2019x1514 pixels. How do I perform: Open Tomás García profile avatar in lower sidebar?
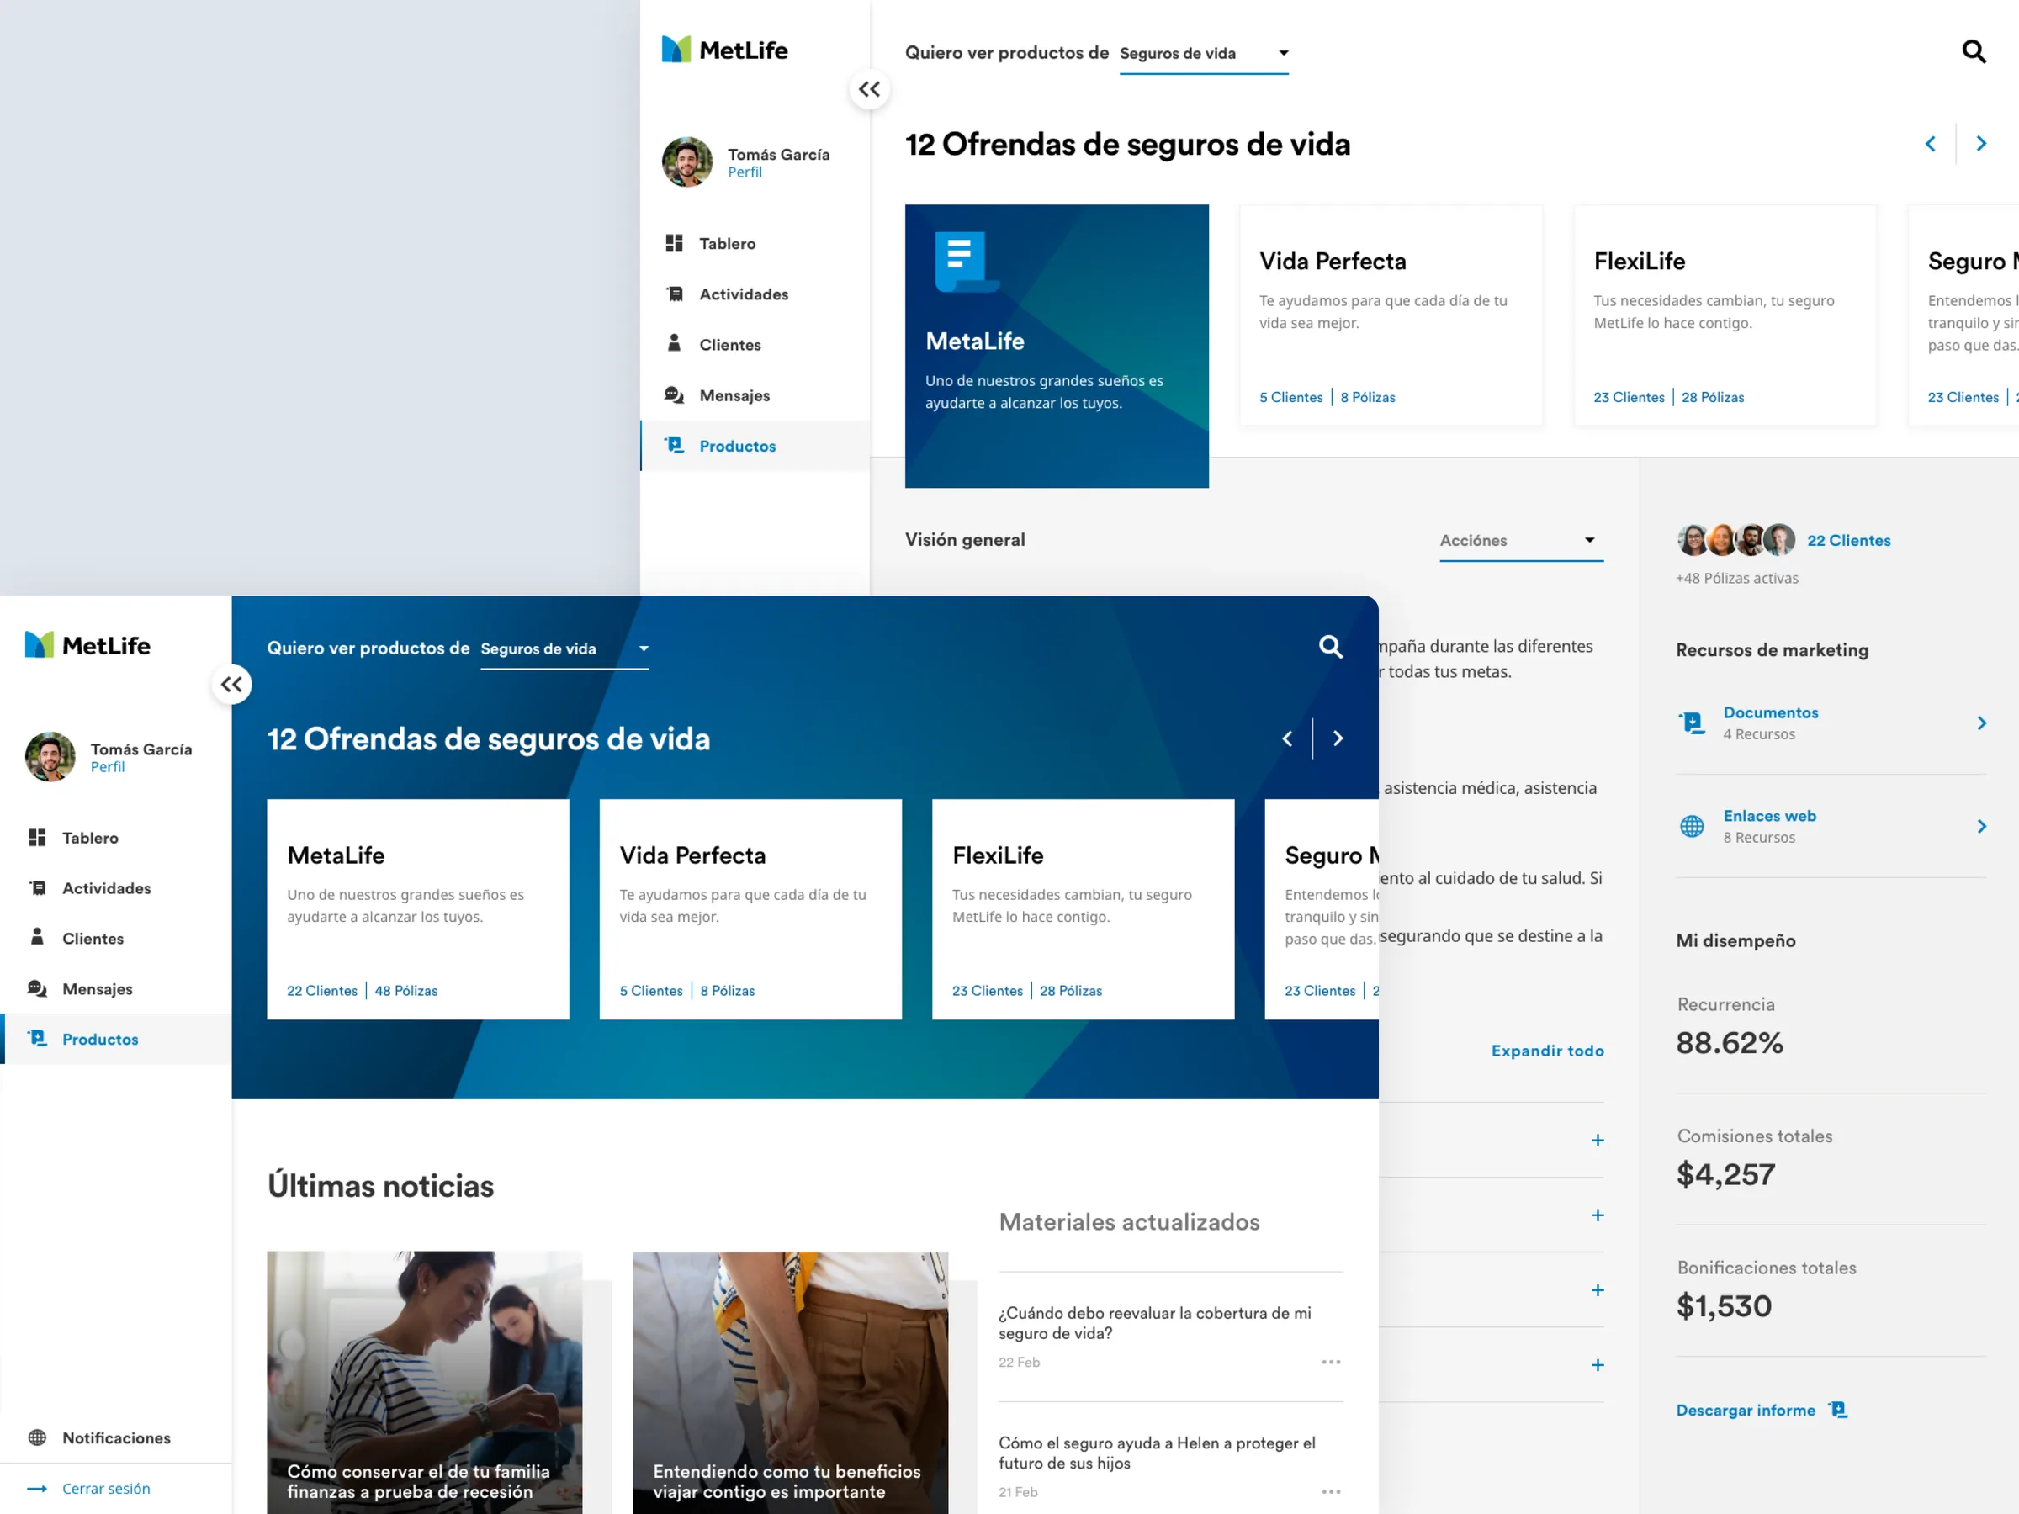click(50, 756)
